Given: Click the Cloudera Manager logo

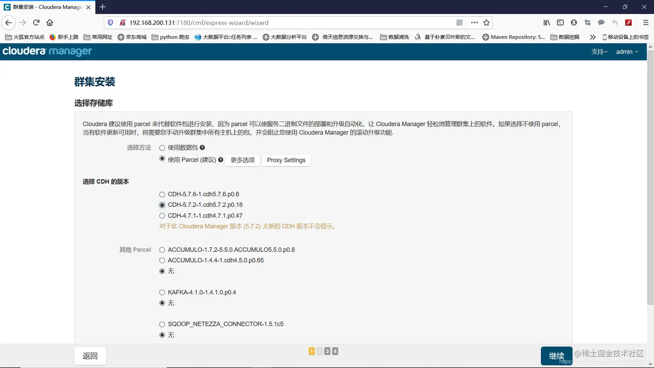Looking at the screenshot, I should tap(47, 51).
